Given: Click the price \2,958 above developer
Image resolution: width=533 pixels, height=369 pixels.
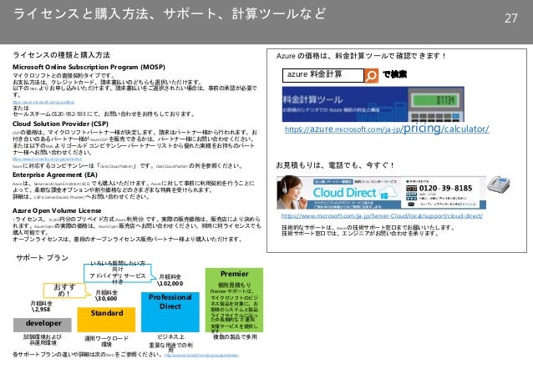Looking at the screenshot, I should tap(41, 310).
